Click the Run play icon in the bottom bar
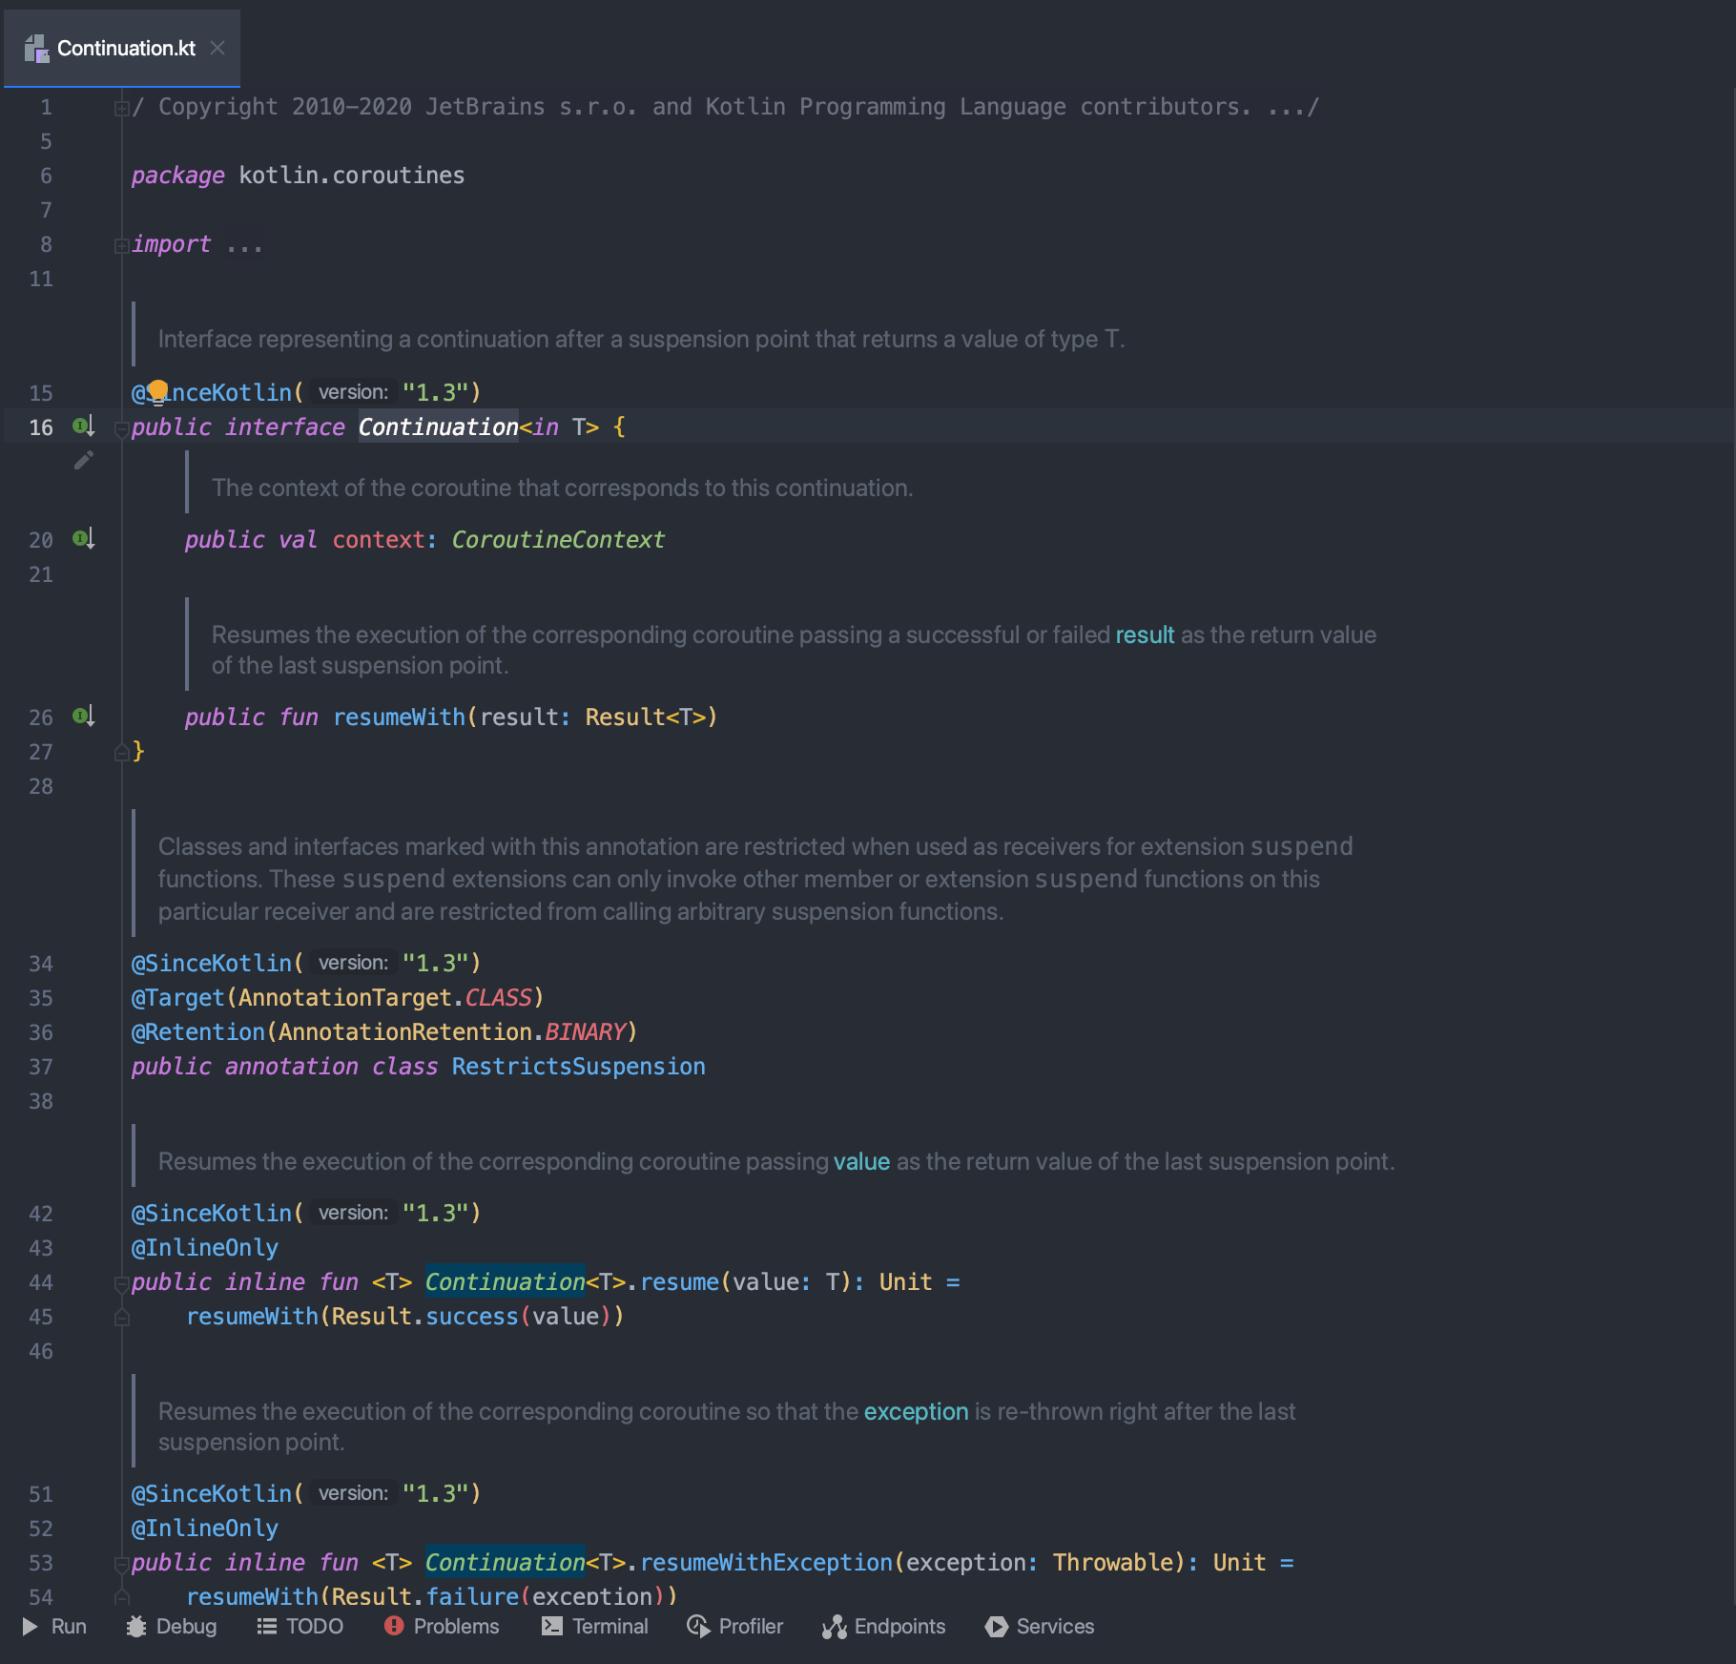The width and height of the screenshot is (1736, 1664). pyautogui.click(x=31, y=1626)
